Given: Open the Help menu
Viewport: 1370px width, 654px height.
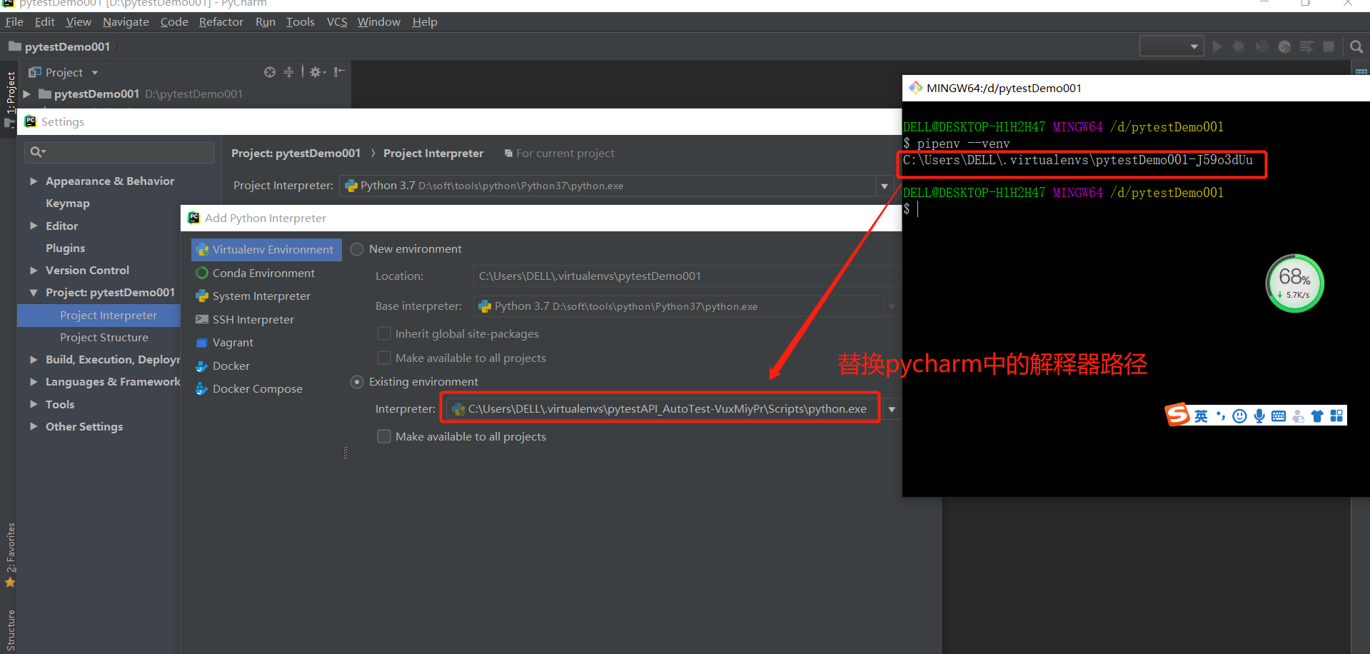Looking at the screenshot, I should [x=425, y=22].
